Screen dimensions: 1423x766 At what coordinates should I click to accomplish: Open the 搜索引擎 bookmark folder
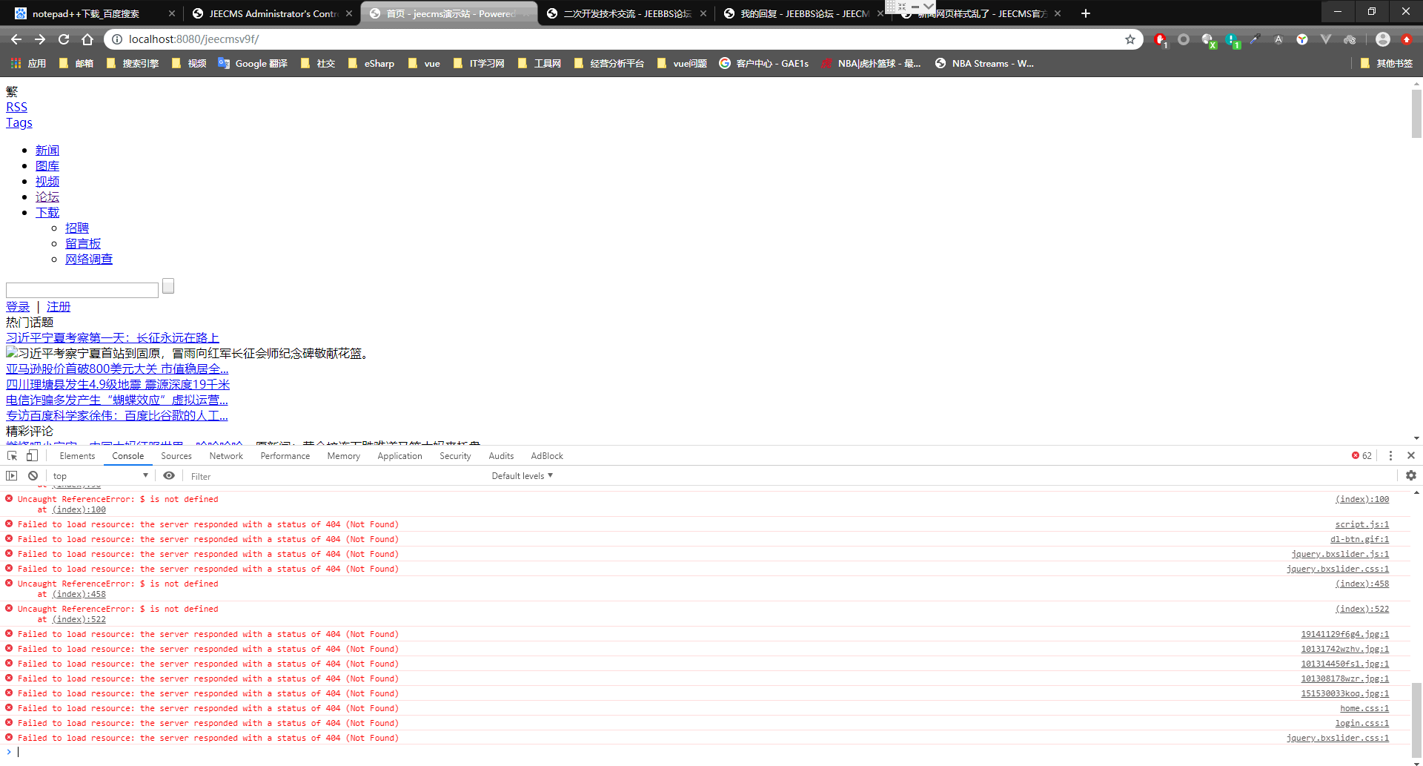(x=133, y=64)
